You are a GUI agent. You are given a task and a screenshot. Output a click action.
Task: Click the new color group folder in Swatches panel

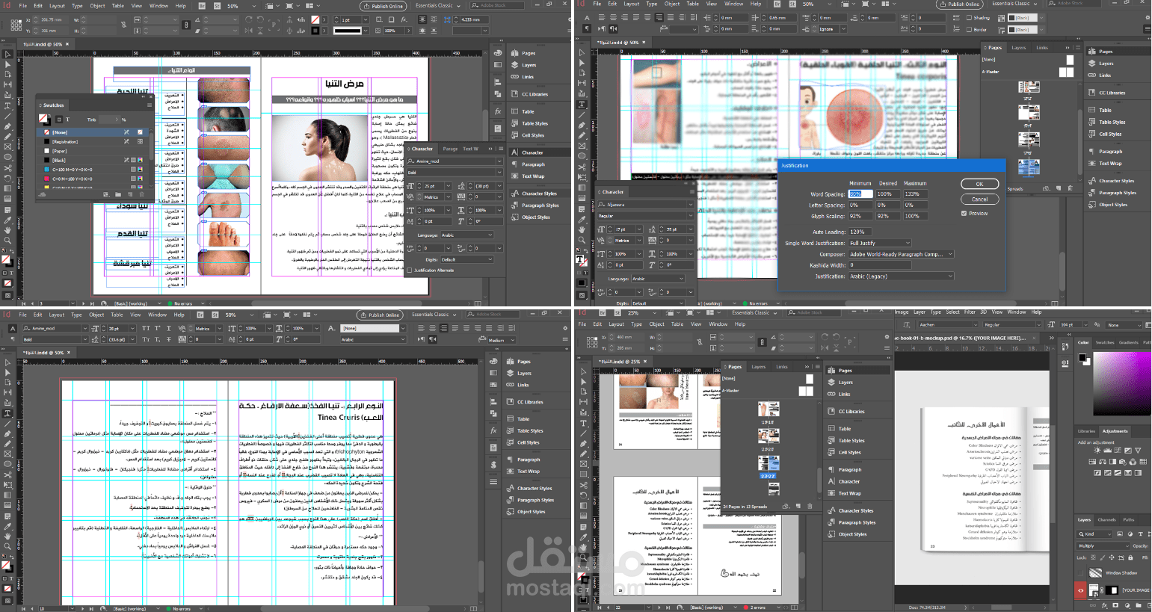pyautogui.click(x=117, y=194)
